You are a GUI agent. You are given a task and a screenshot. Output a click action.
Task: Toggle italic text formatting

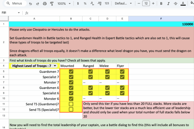pos(168,3)
